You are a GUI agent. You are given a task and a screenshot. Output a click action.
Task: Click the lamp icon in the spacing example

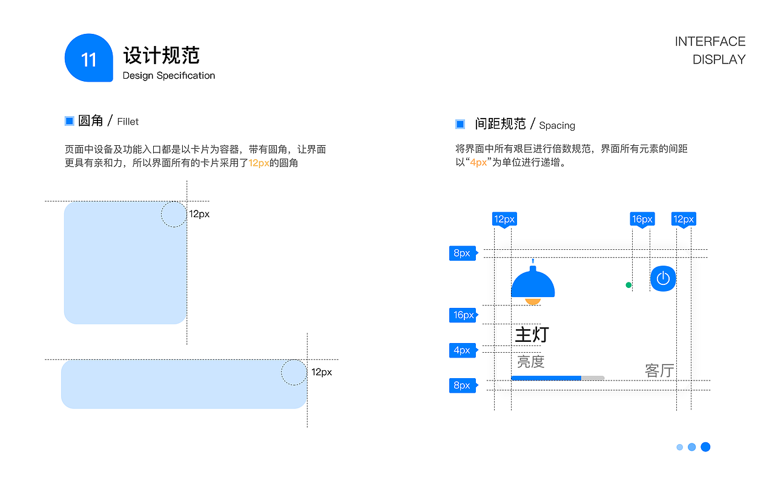coord(533,283)
